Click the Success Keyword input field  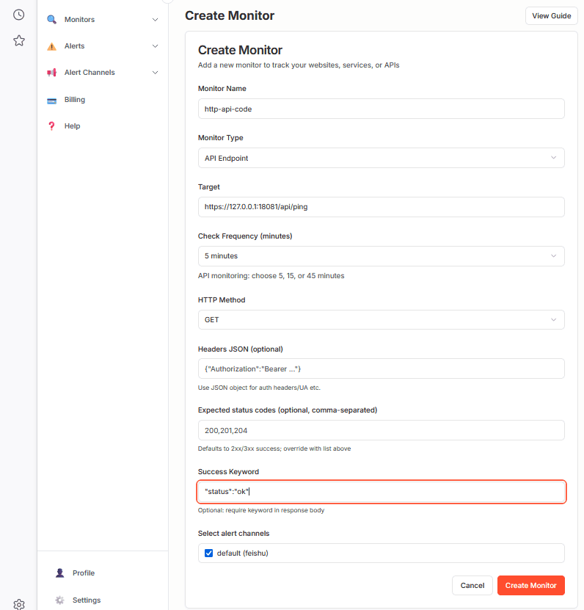[381, 491]
